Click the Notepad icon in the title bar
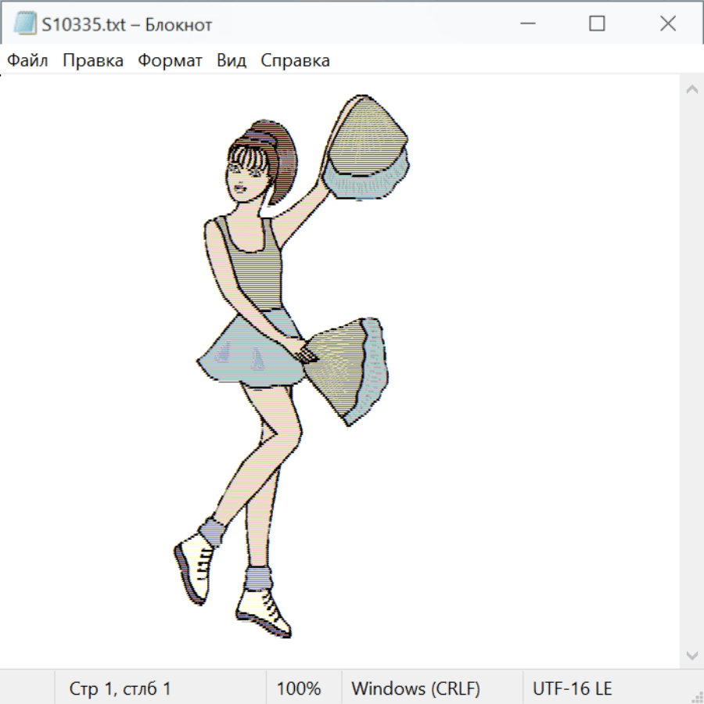Image resolution: width=704 pixels, height=704 pixels. (24, 24)
